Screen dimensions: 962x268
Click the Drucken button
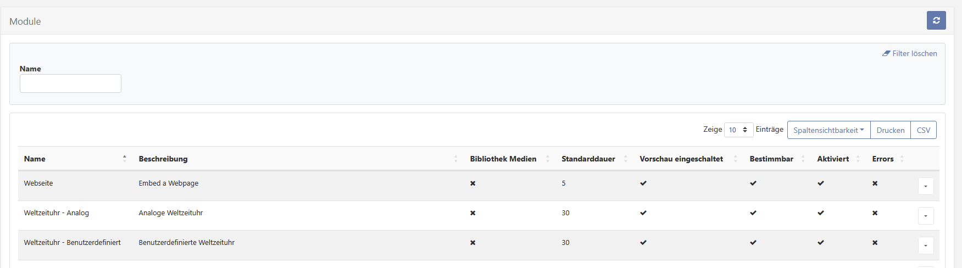pyautogui.click(x=890, y=130)
